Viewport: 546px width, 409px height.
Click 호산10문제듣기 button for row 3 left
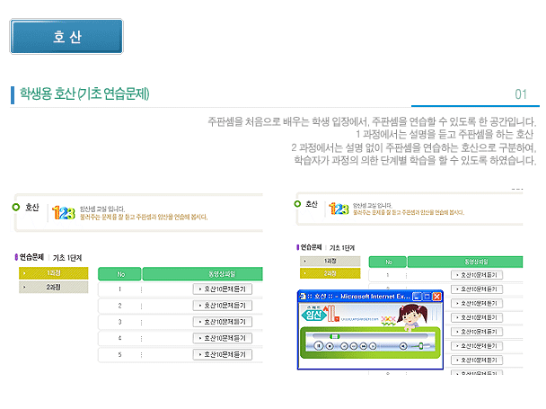[x=223, y=320]
